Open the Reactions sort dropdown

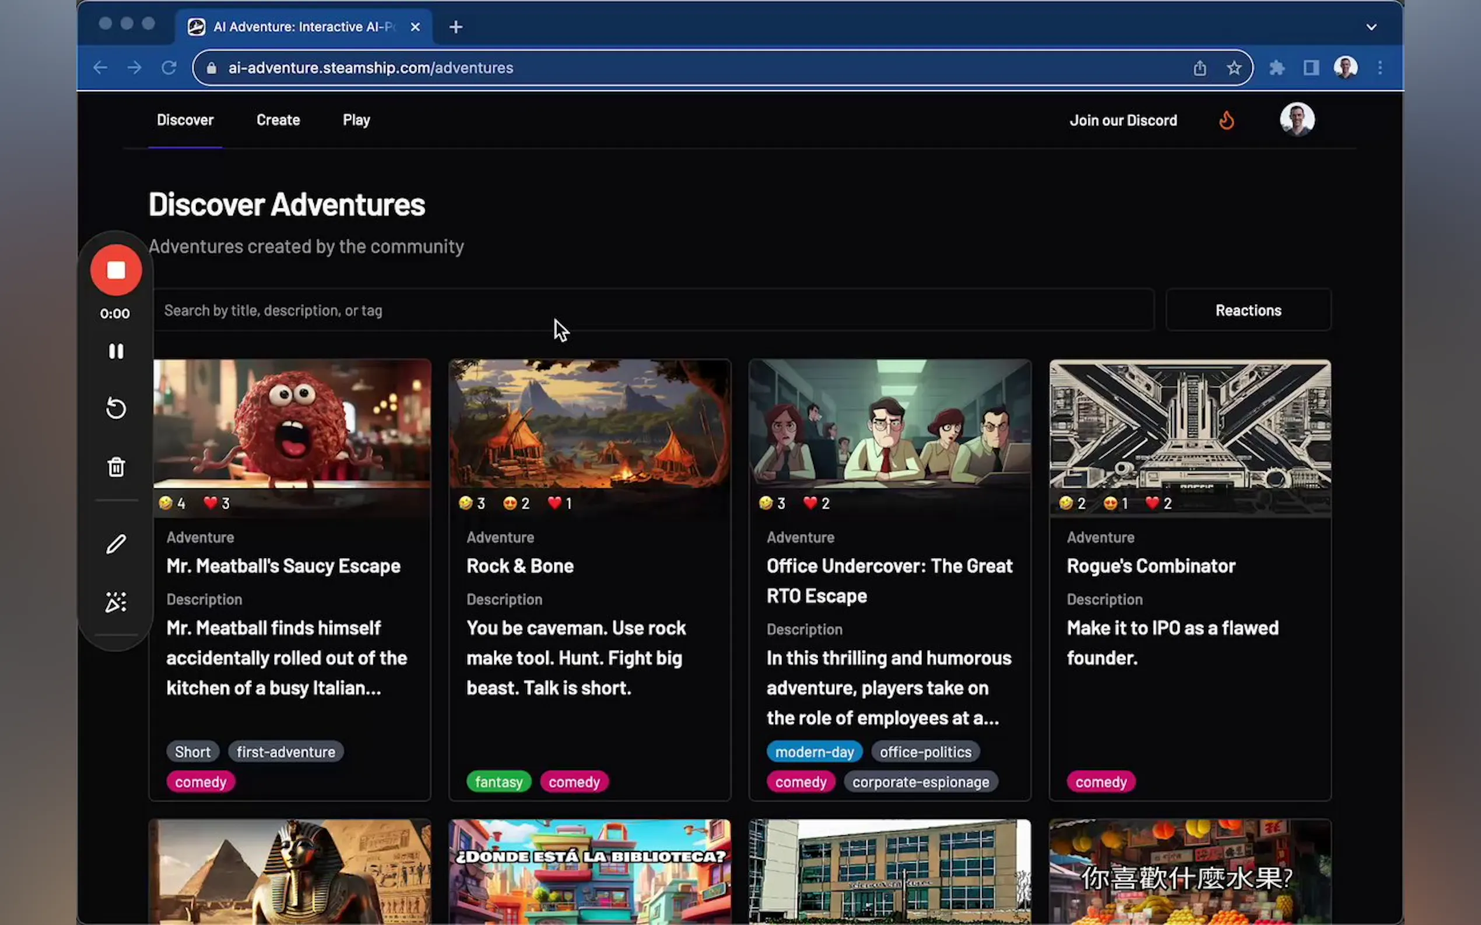point(1248,310)
